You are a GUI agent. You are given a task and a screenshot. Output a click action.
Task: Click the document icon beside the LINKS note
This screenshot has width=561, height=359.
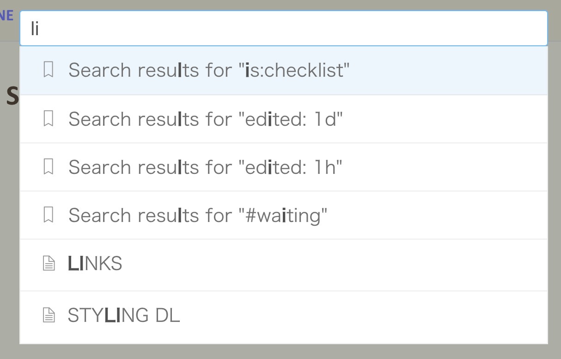(x=49, y=263)
